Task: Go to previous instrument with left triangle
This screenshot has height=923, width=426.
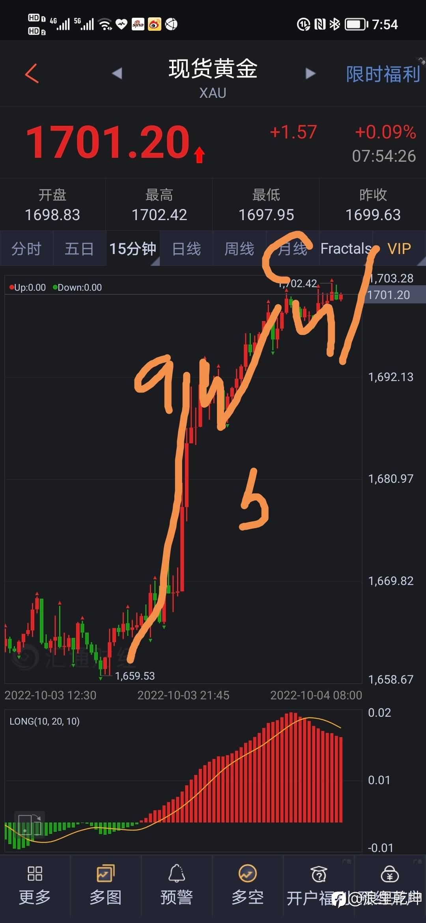Action: tap(117, 73)
